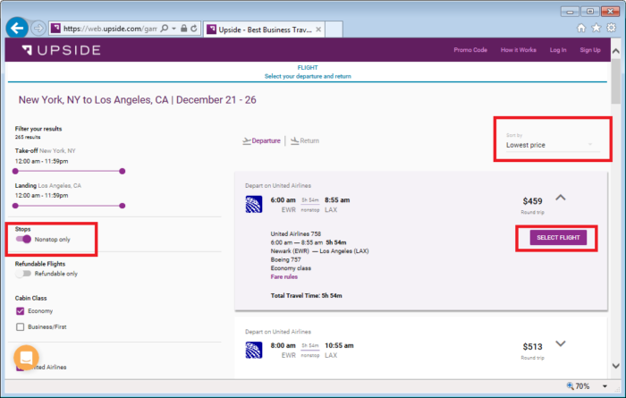This screenshot has height=398, width=626.
Task: Click Sign Up link
Action: click(590, 50)
